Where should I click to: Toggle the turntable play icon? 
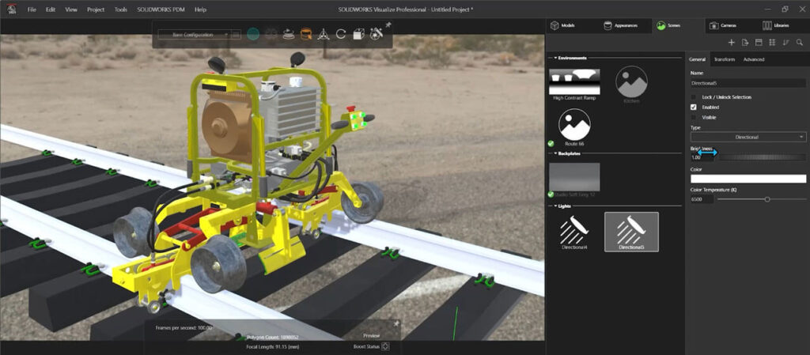[289, 35]
